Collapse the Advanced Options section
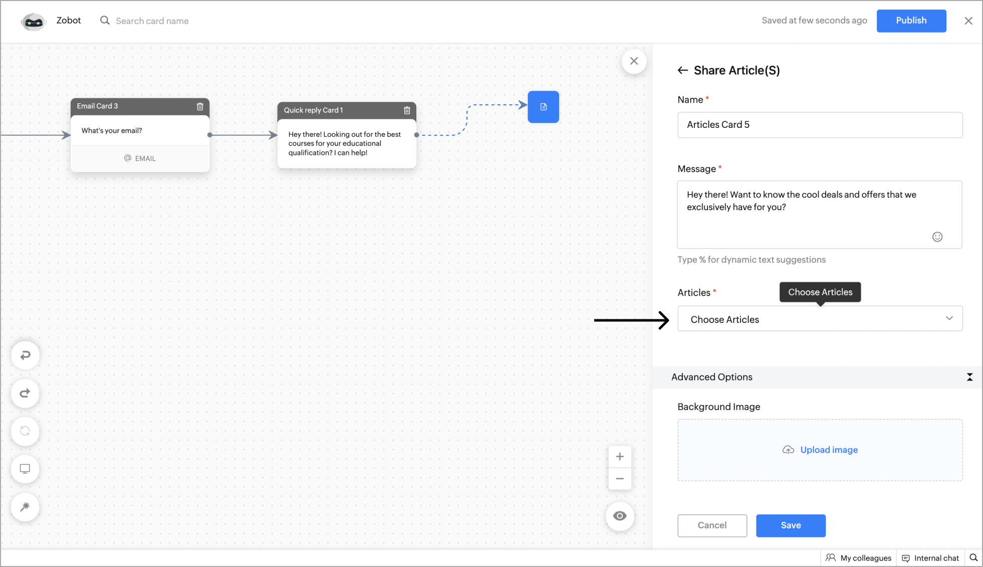Viewport: 983px width, 567px height. pos(969,377)
